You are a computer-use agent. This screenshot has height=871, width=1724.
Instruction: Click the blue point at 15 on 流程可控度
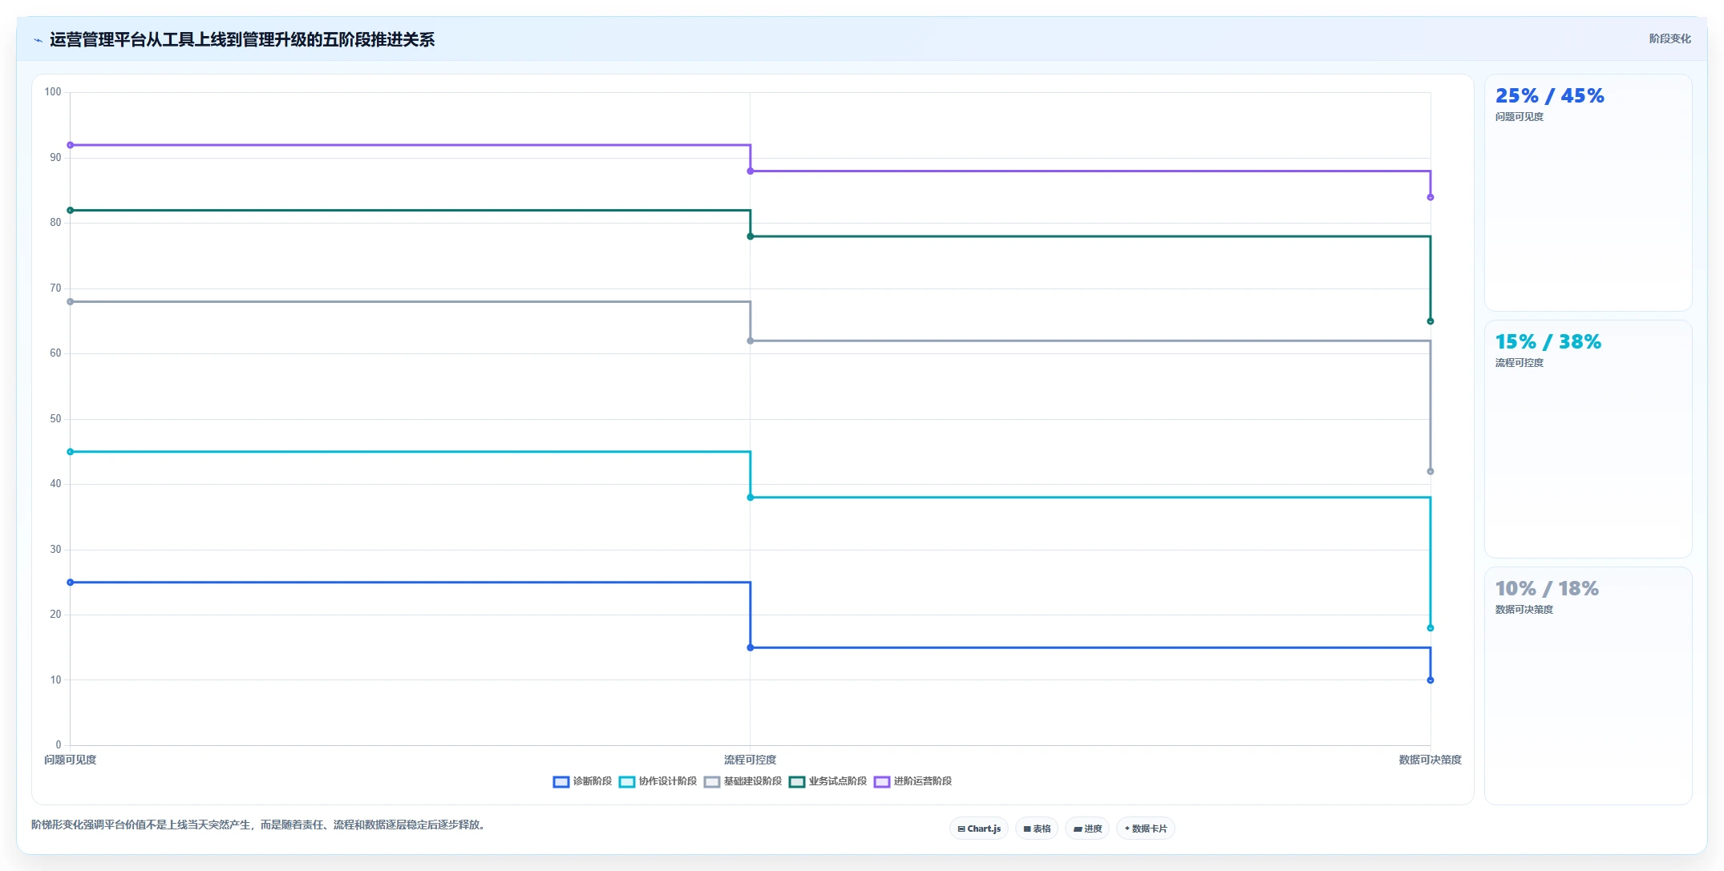point(751,647)
